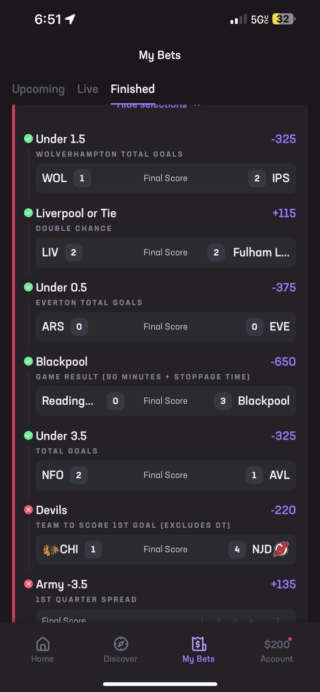Viewport: 320px width, 692px height.
Task: Open the WOL vs IPS final score card
Action: point(165,178)
